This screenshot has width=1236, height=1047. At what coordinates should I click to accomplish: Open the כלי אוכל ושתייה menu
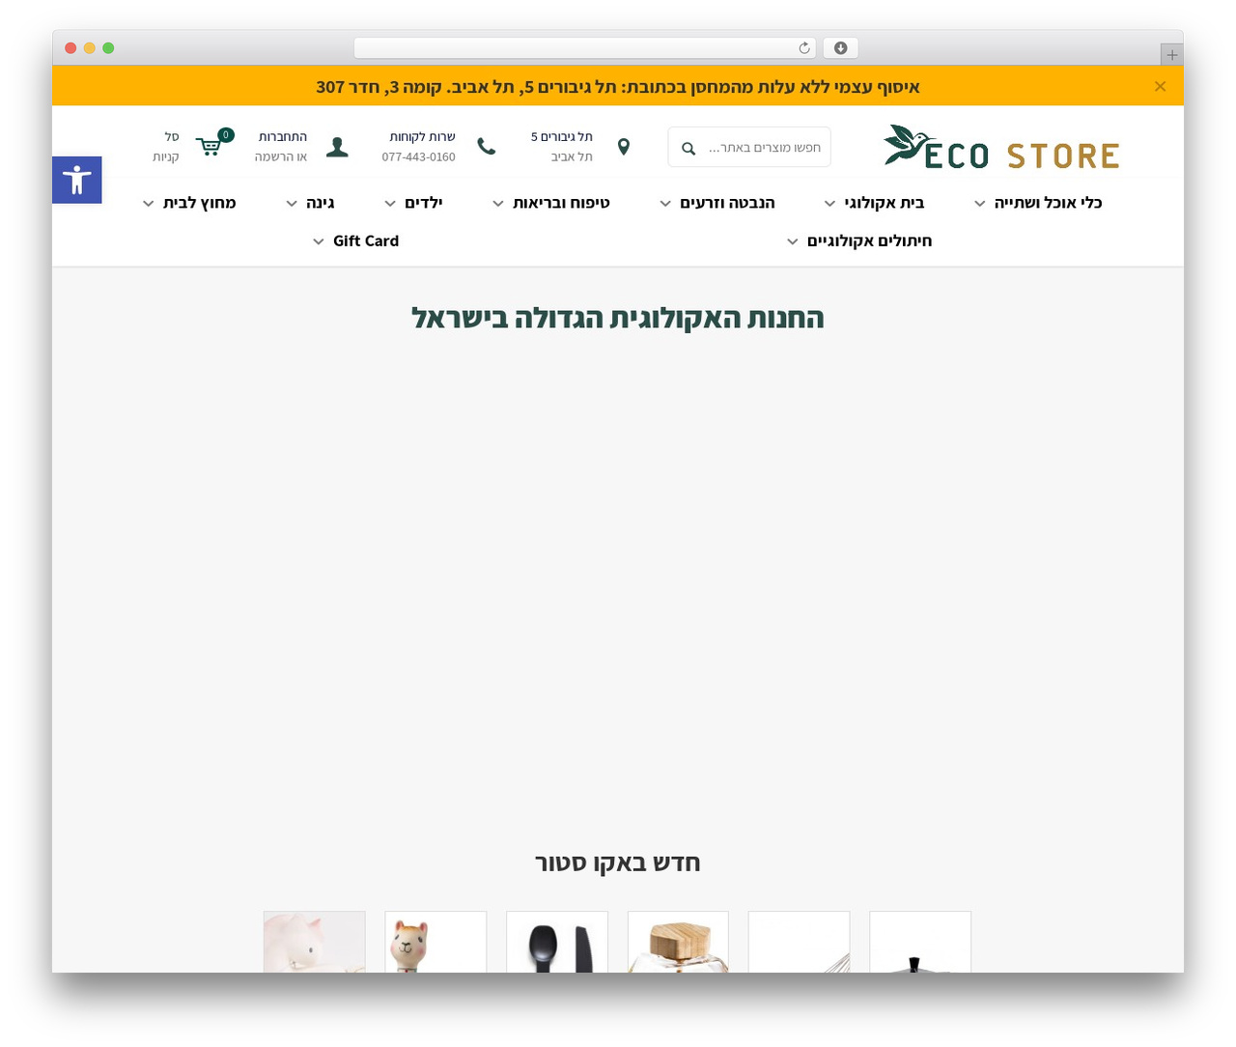(x=1048, y=203)
